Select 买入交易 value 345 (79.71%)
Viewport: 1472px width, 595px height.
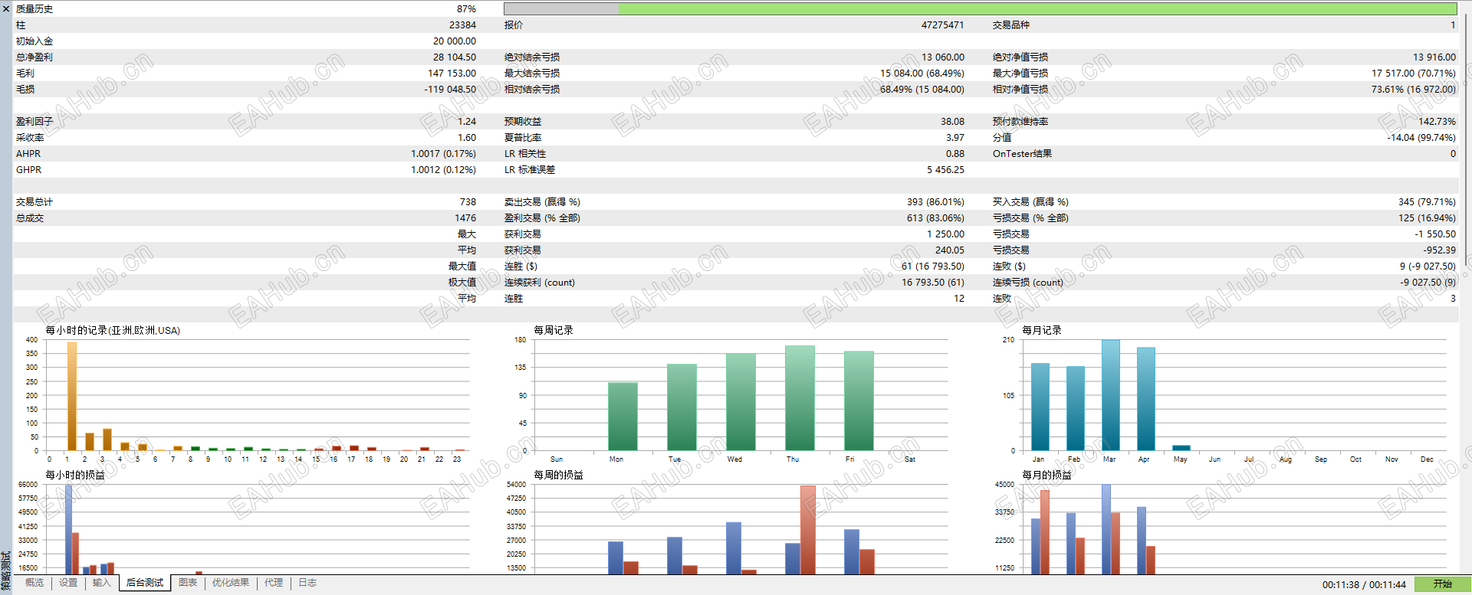tap(1427, 202)
